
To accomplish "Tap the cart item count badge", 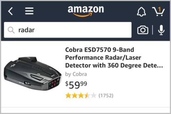I will pos(160,9).
